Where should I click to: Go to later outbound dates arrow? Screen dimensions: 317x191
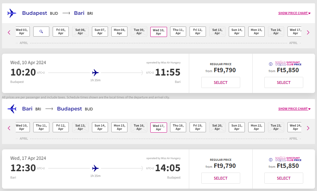coord(308,32)
